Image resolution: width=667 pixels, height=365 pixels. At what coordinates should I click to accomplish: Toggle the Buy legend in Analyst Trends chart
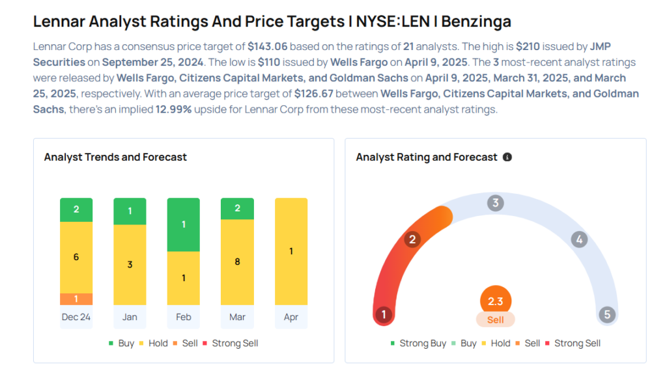coord(122,344)
